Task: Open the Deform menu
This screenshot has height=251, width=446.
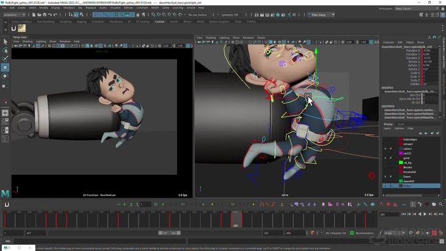Action: pos(129,8)
